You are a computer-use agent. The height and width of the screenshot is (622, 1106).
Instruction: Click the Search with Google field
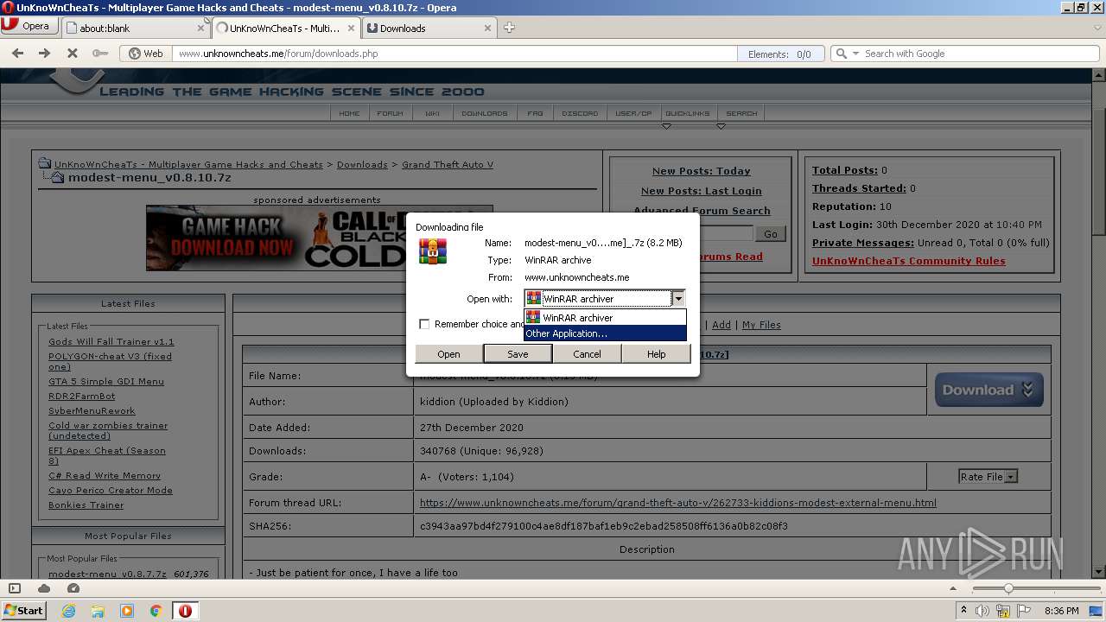(x=981, y=54)
